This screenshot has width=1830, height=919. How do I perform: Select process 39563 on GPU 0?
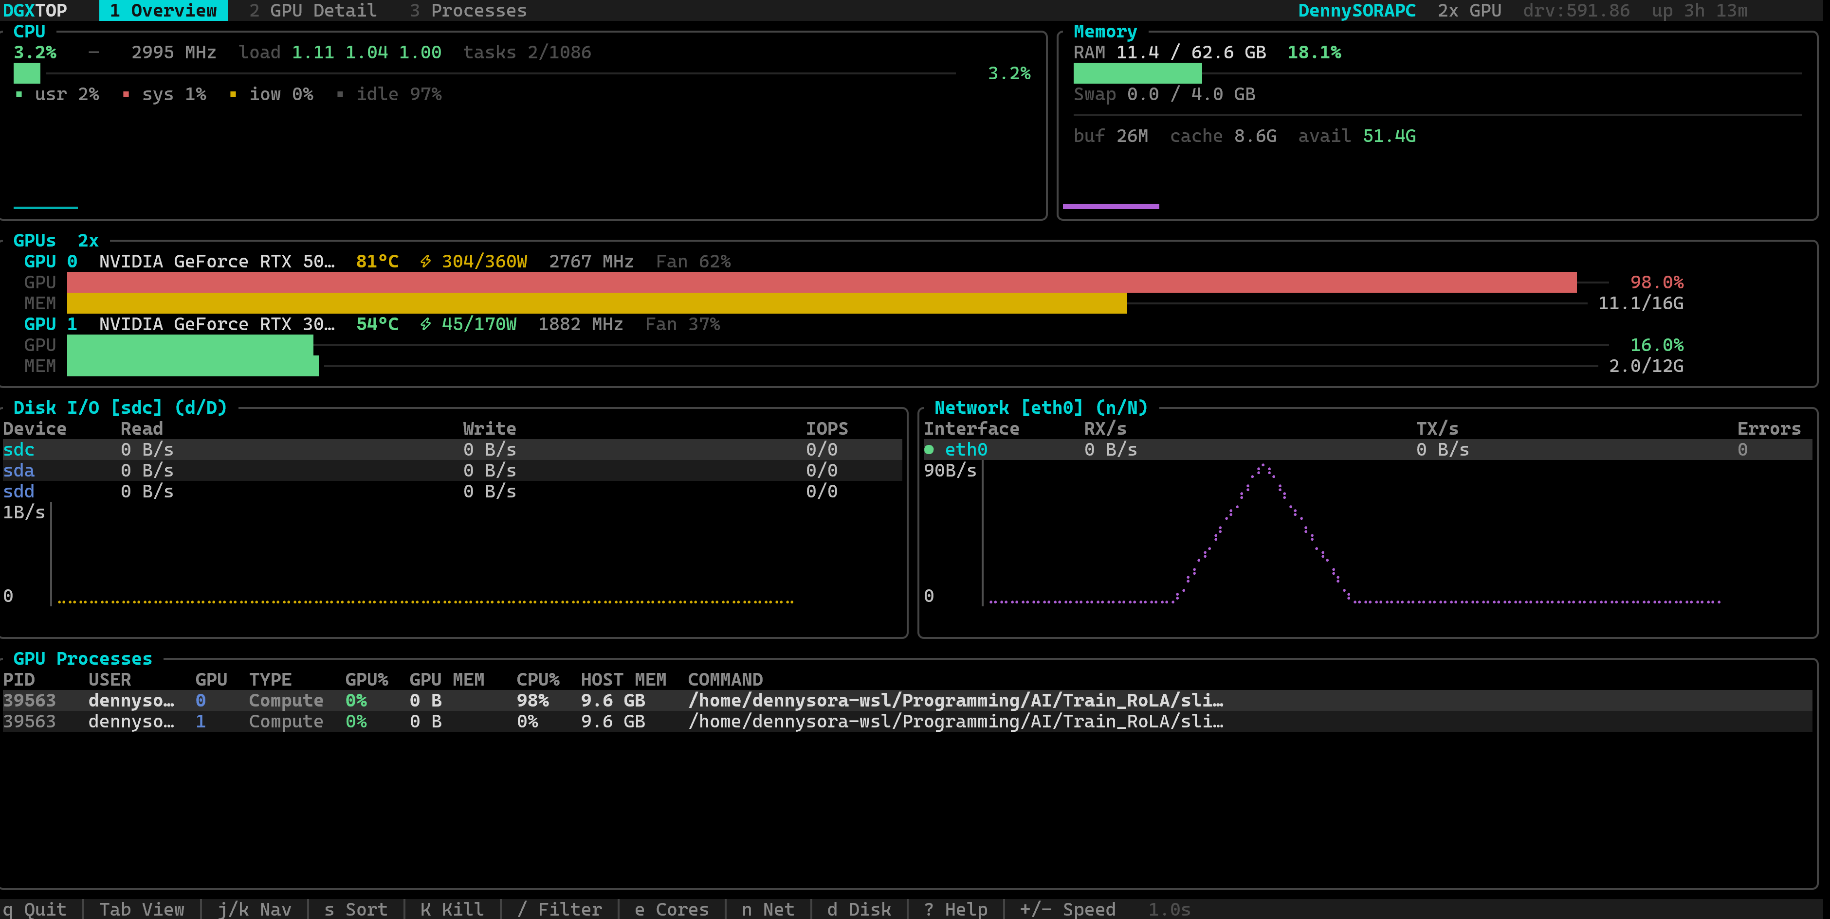[x=907, y=701]
